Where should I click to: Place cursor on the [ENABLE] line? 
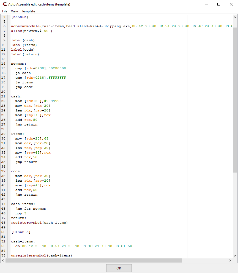click(x=20, y=17)
